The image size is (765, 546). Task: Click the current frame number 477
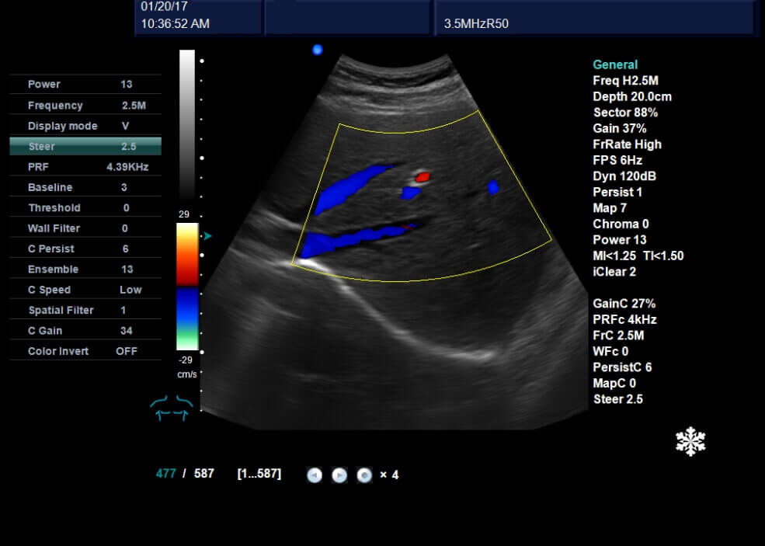[166, 474]
